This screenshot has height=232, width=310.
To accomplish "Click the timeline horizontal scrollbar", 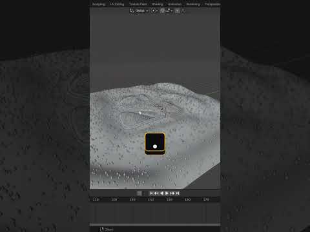I will coord(155,225).
